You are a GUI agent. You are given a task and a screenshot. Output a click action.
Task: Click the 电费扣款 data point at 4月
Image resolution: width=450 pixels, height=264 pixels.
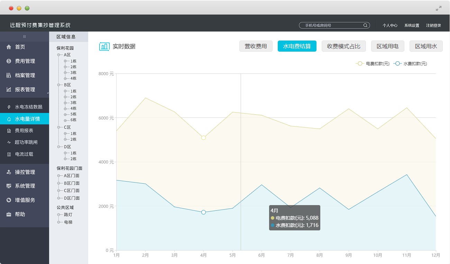[203, 138]
